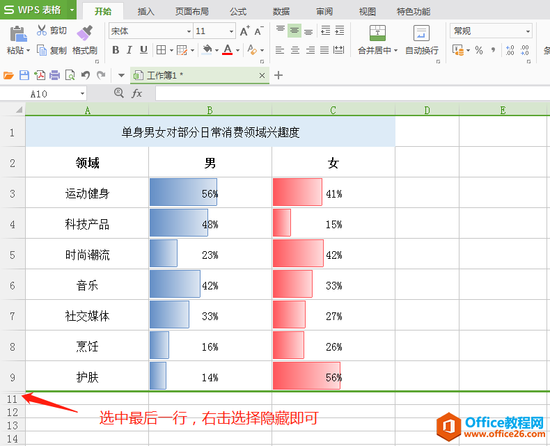This screenshot has height=446, width=550.
Task: Click the select-all corner triangle
Action: [x=18, y=110]
